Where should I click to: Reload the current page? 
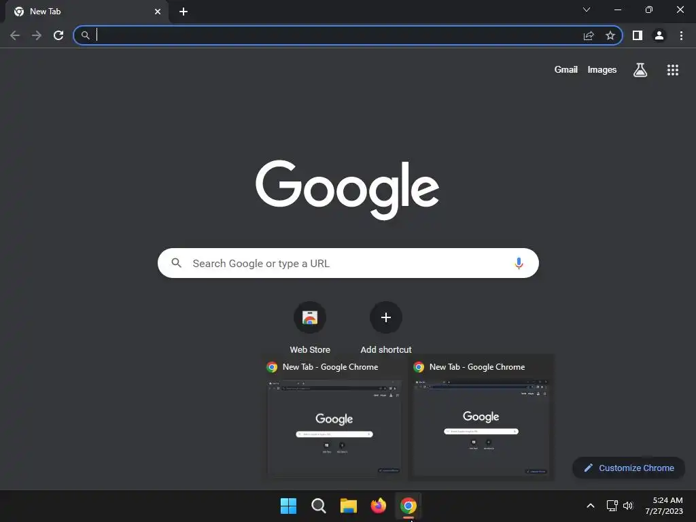(58, 35)
